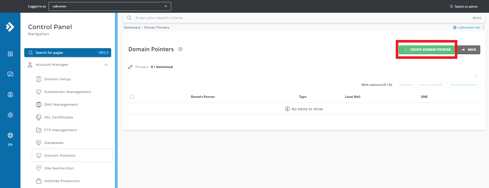Click the dashboard grid icon in left rail
The width and height of the screenshot is (489, 188).
click(x=10, y=54)
